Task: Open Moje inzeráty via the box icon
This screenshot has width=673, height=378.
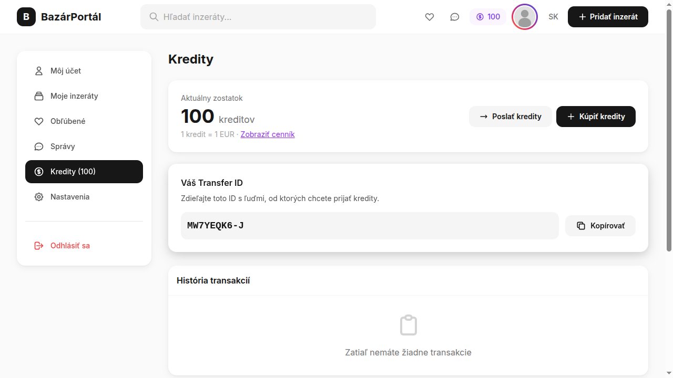Action: pos(38,96)
